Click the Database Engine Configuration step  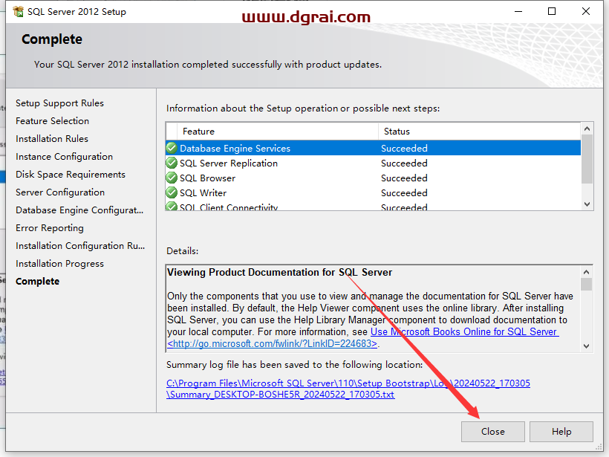(x=79, y=210)
